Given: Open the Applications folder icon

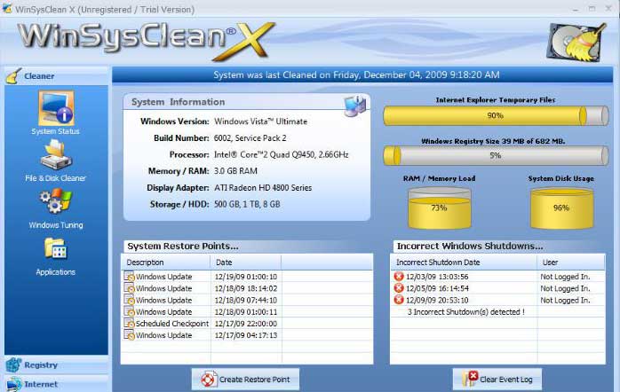Looking at the screenshot, I should [x=55, y=250].
